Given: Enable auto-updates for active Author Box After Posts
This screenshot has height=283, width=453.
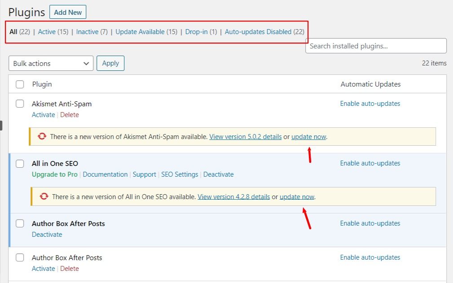Looking at the screenshot, I should tap(370, 223).
